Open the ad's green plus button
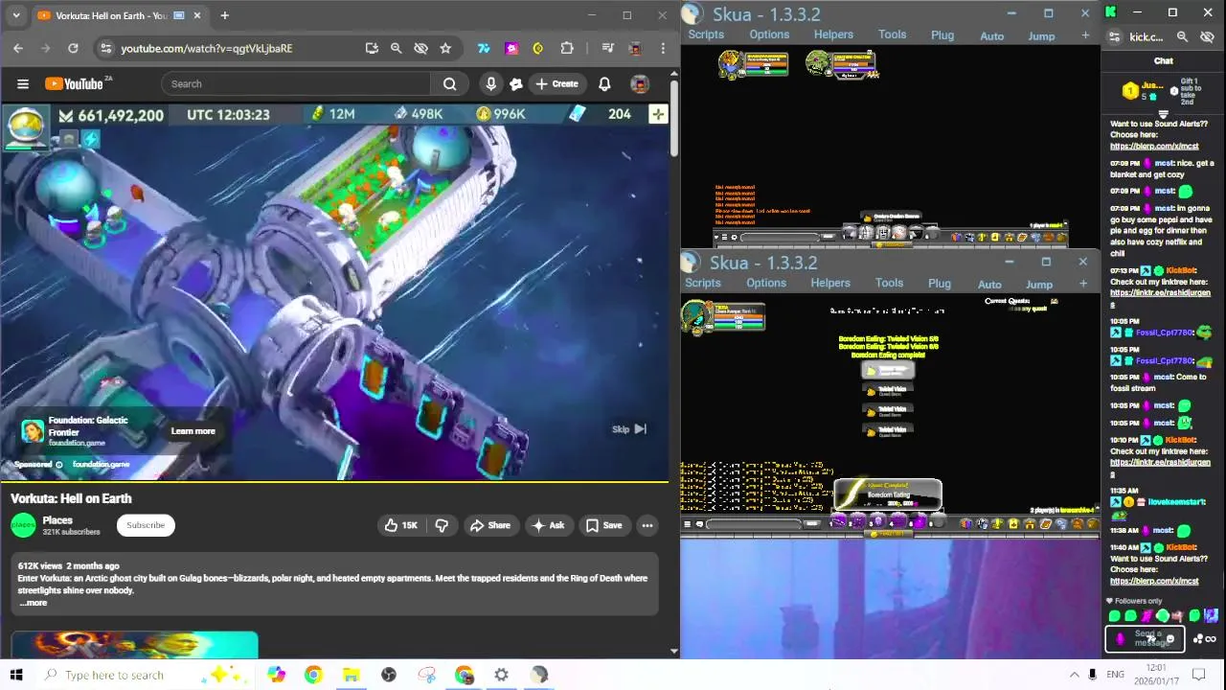 click(x=658, y=115)
